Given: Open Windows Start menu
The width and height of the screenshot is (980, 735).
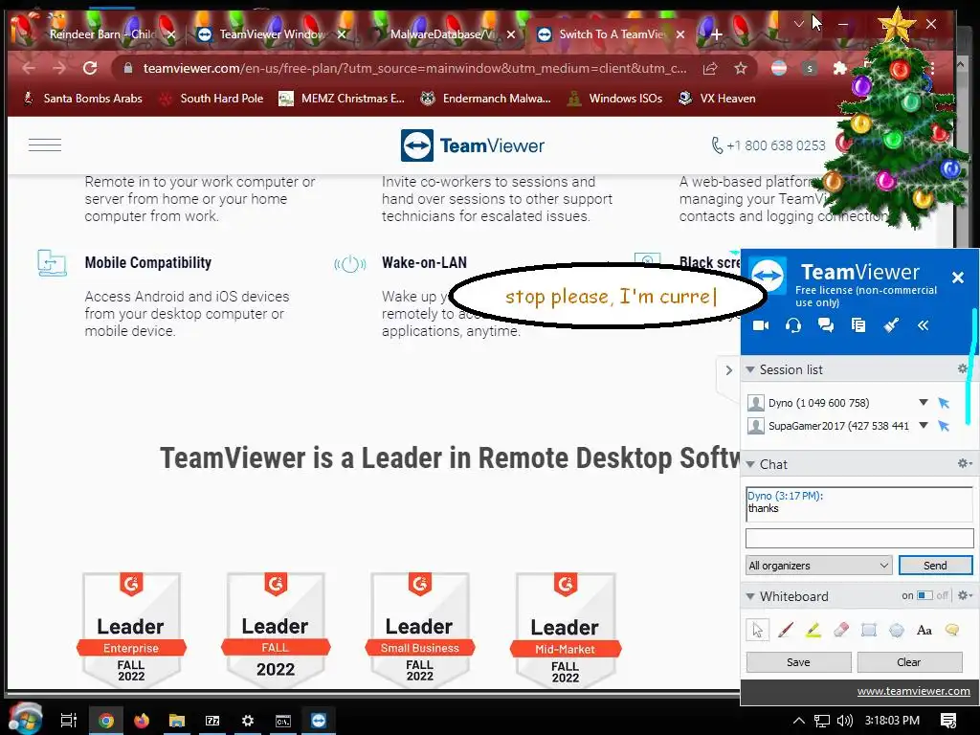Looking at the screenshot, I should (x=24, y=720).
